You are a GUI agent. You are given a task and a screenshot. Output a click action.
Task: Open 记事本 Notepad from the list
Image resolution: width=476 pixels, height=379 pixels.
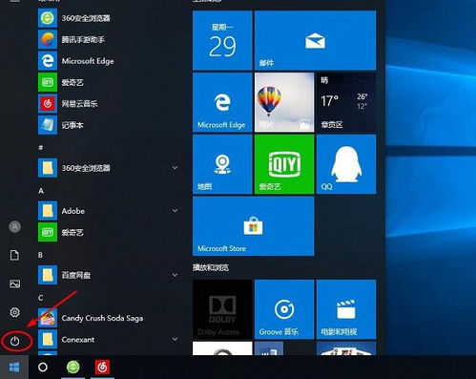pos(108,125)
